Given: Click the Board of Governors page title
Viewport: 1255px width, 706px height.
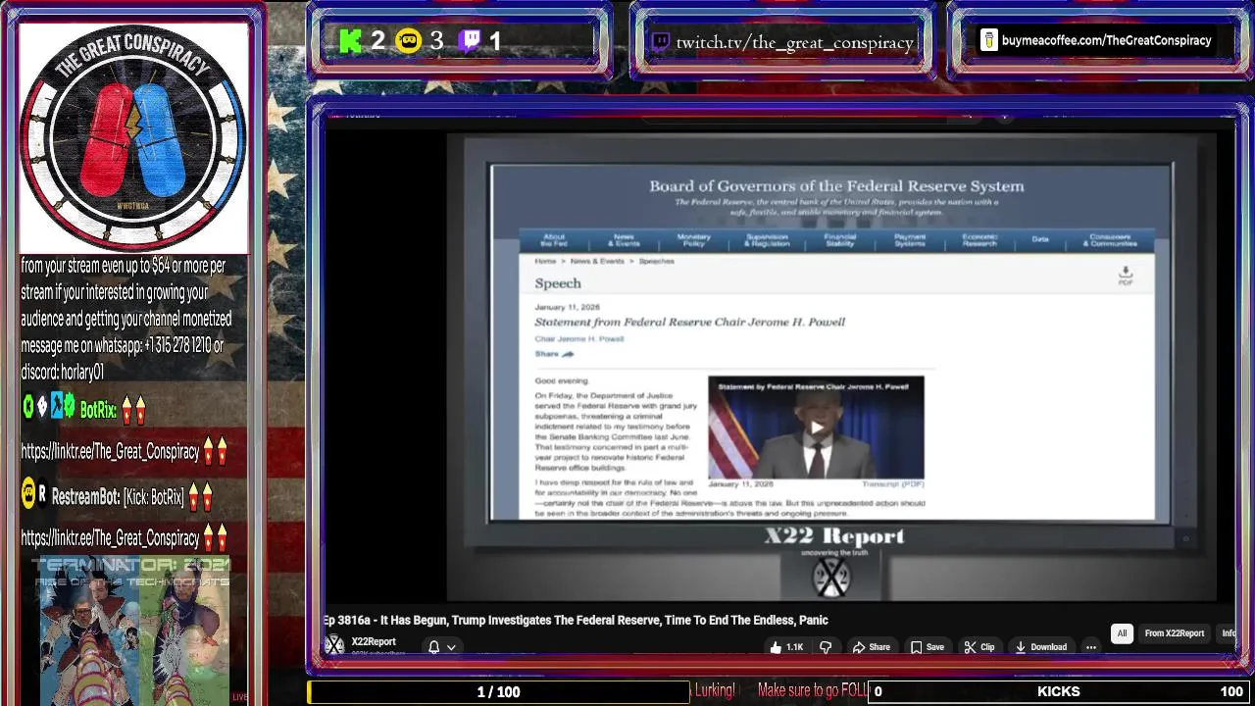Looking at the screenshot, I should pos(836,186).
